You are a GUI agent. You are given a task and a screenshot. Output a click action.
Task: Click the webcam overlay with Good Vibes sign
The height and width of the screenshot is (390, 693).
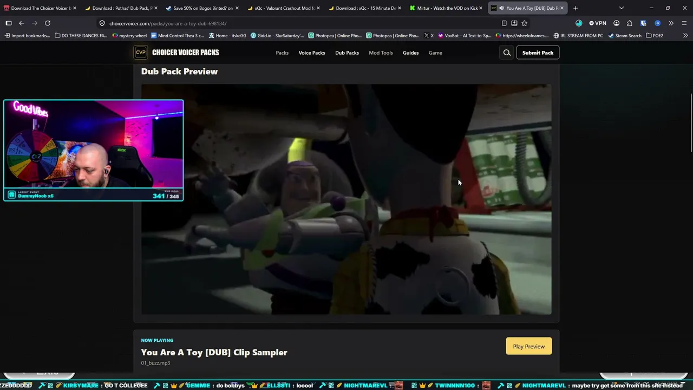point(93,150)
